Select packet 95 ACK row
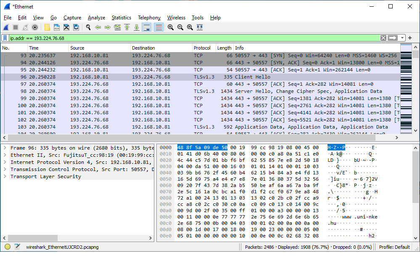Image resolution: width=420 pixels, height=258 pixels. 201,70
